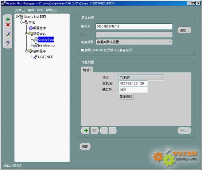Click the host name field 192.168.128.129
202x170 pixels.
(133, 84)
